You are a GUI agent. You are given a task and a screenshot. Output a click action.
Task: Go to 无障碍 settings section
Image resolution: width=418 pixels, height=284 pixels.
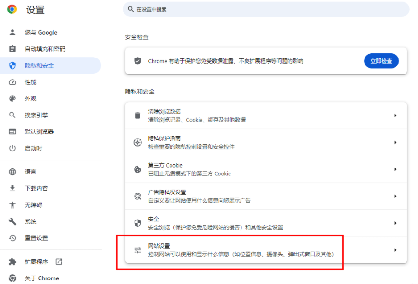click(x=51, y=205)
